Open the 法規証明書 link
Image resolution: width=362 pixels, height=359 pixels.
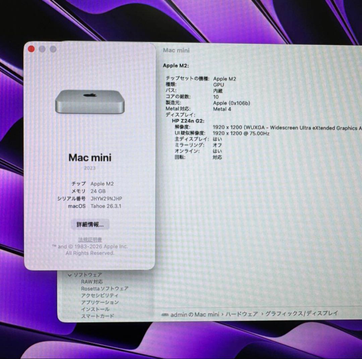pos(90,240)
